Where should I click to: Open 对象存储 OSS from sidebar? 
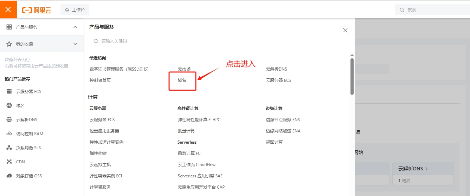pos(29,176)
